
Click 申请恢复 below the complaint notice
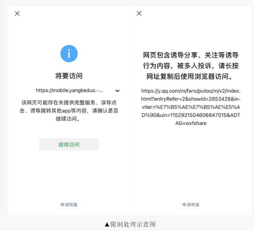[191, 205]
